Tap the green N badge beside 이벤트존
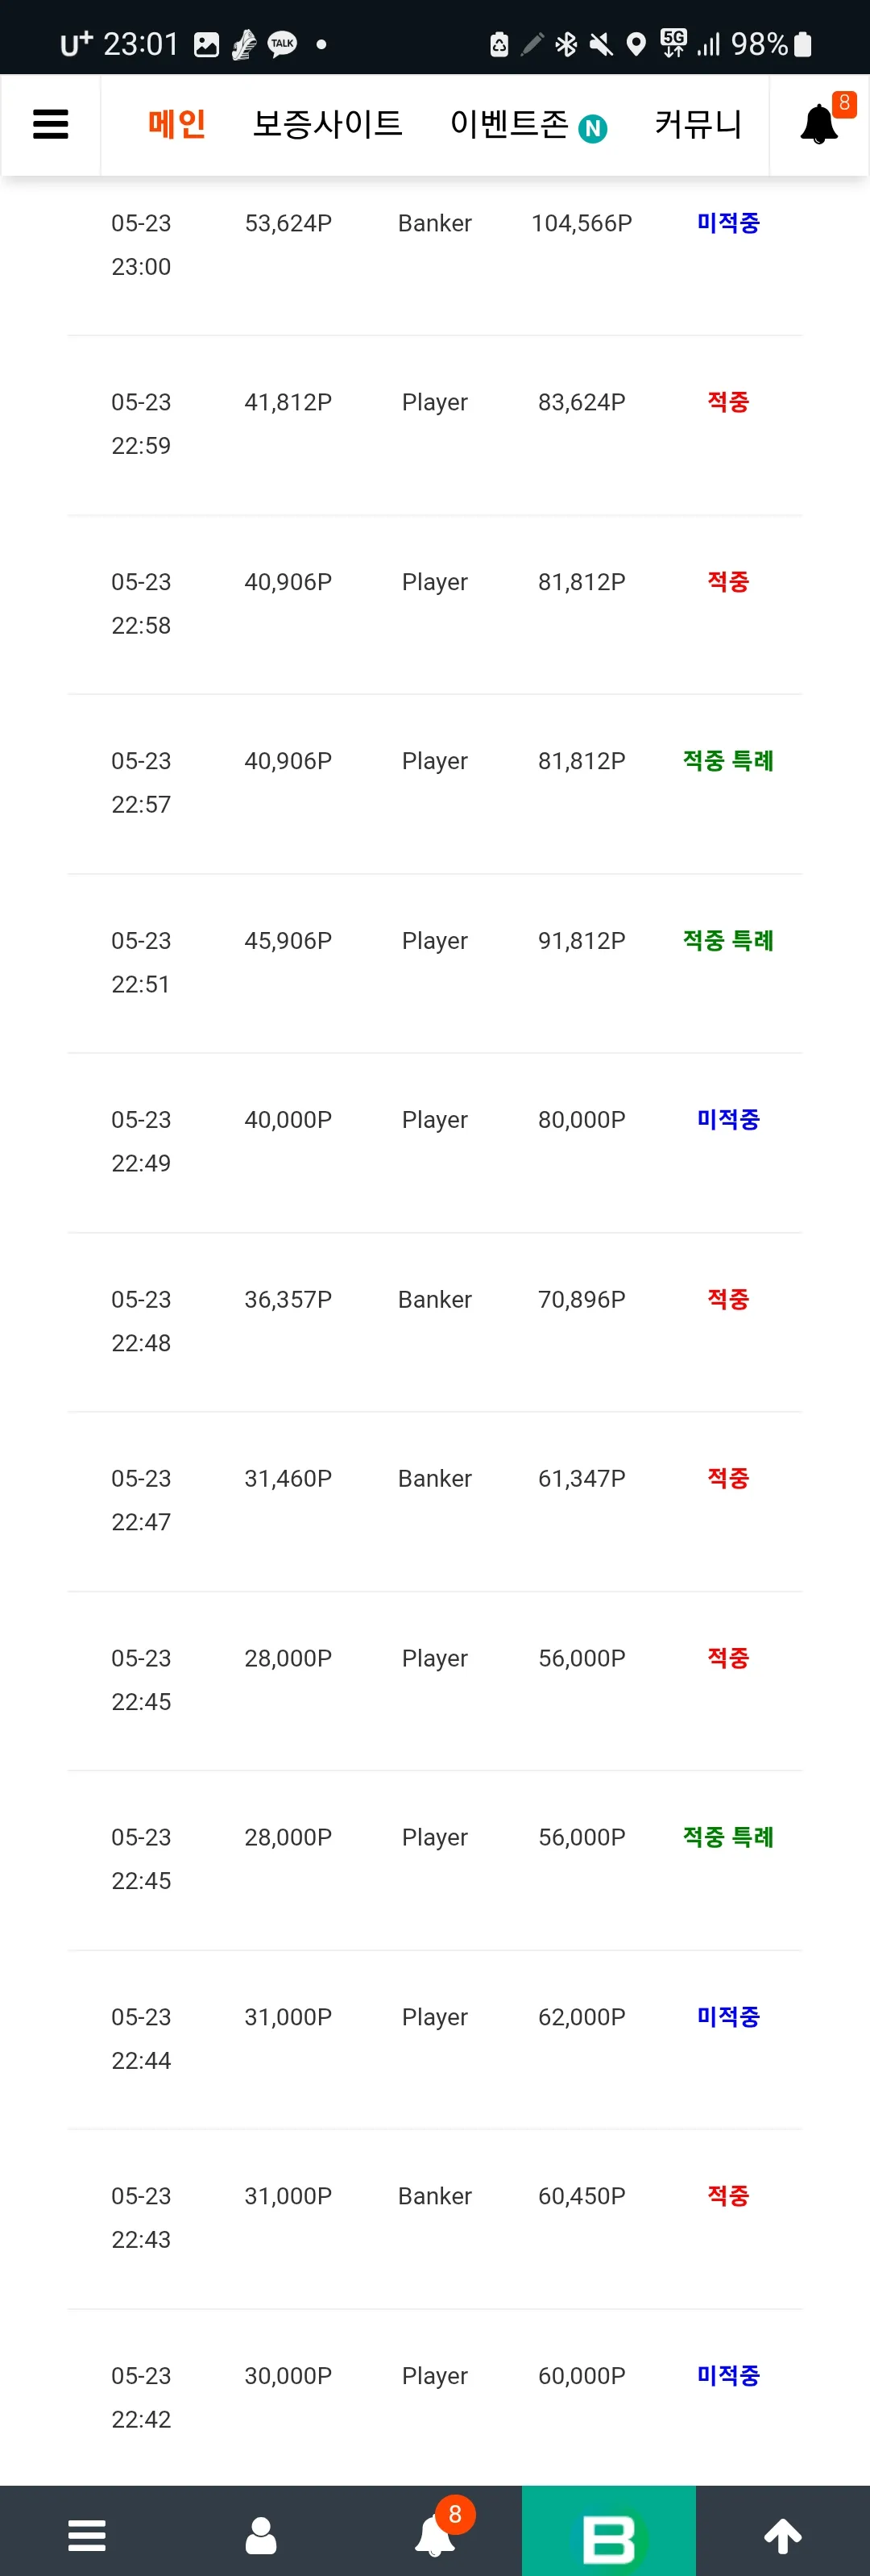870x2576 pixels. pyautogui.click(x=594, y=129)
